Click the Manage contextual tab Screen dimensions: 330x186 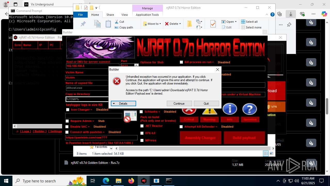pos(147,8)
